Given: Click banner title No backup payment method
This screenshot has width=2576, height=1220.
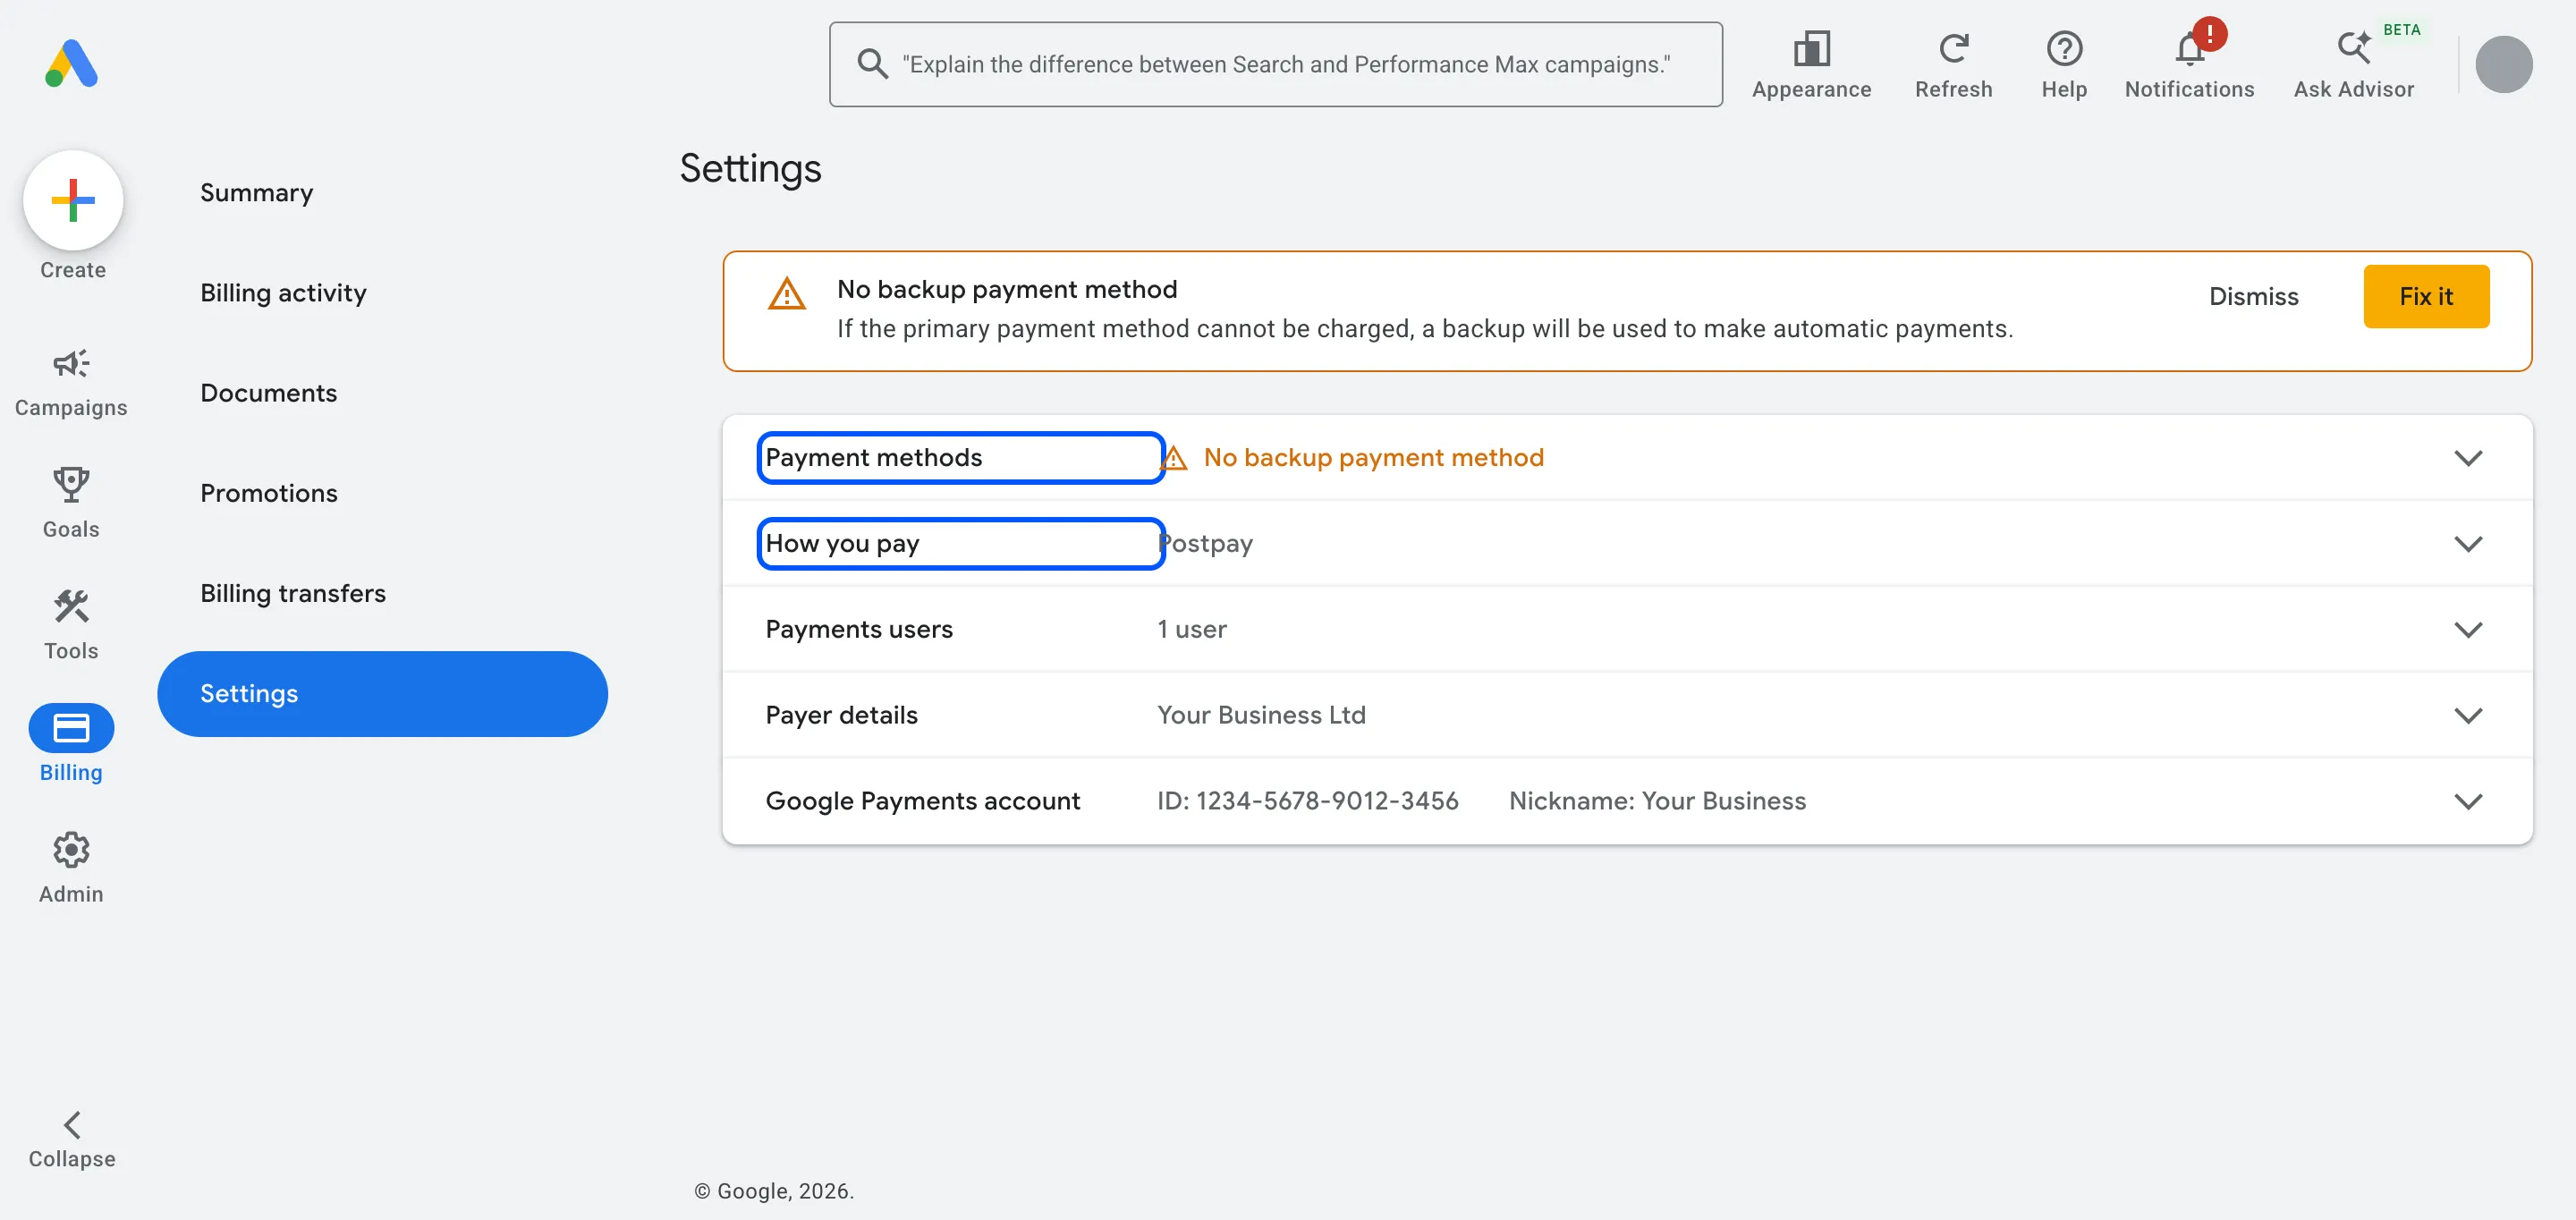Looking at the screenshot, I should (x=1006, y=290).
